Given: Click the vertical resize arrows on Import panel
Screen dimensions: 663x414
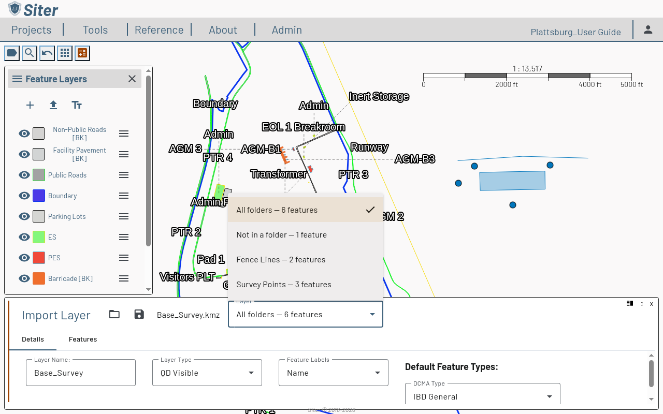Looking at the screenshot, I should point(642,304).
